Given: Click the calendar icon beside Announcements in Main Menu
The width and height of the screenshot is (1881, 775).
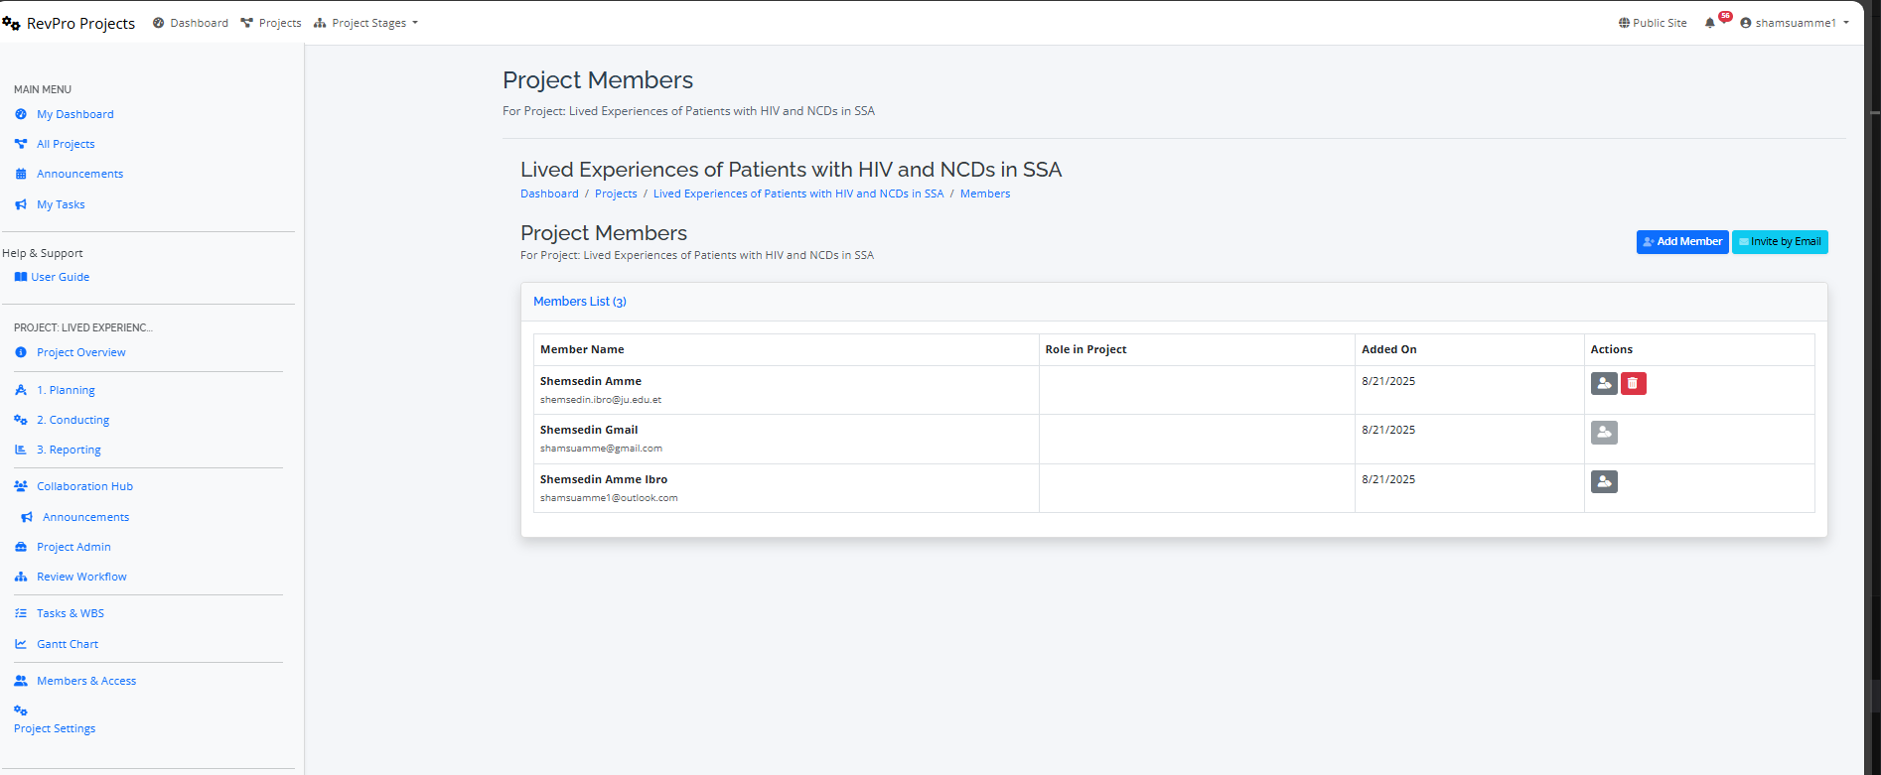Looking at the screenshot, I should coord(21,174).
